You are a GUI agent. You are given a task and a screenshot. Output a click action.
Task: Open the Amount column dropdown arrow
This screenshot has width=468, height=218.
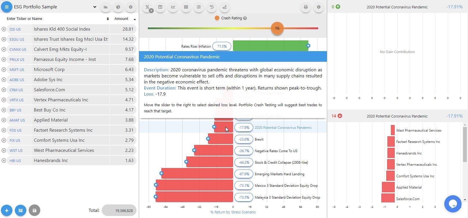click(135, 19)
